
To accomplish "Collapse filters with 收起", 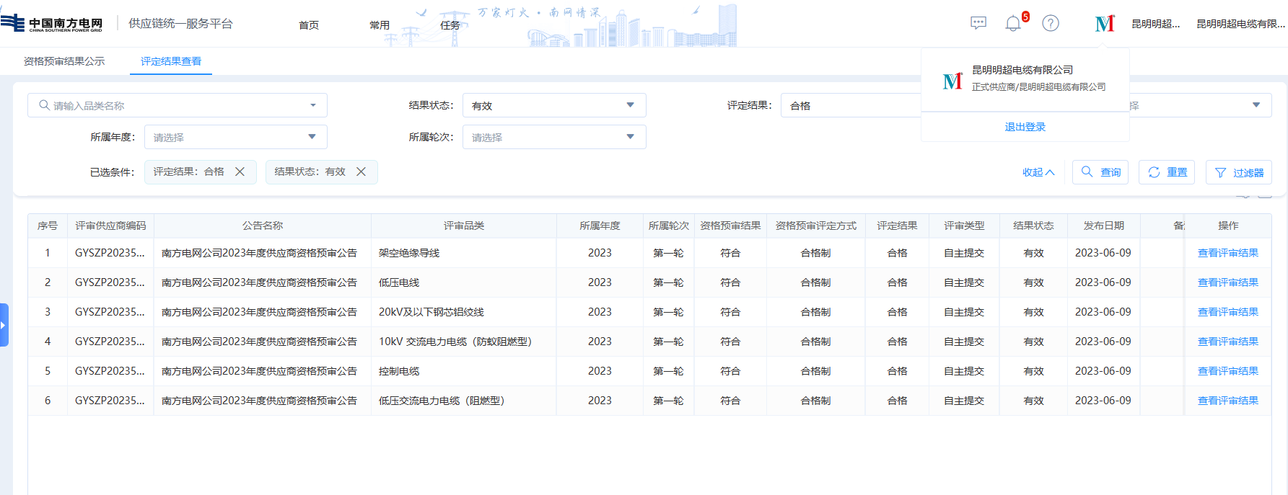I will (1038, 173).
